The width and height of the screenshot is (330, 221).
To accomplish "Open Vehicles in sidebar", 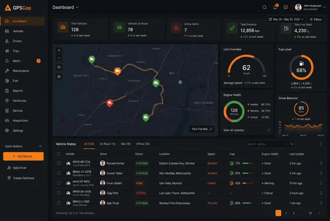I will [x=22, y=31].
